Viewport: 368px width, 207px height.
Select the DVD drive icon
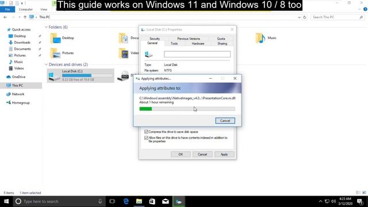(x=123, y=76)
